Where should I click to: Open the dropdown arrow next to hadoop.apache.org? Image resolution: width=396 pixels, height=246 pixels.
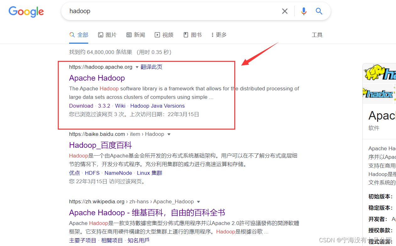(x=137, y=67)
